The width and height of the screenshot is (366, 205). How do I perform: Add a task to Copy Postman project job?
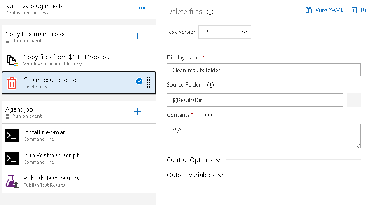138,36
